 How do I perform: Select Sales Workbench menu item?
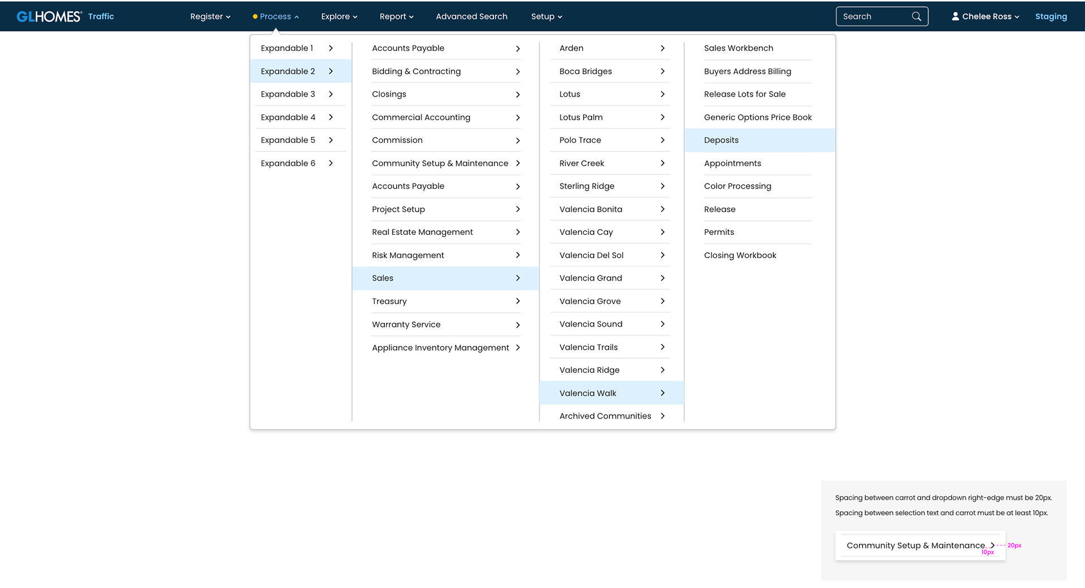(x=738, y=48)
